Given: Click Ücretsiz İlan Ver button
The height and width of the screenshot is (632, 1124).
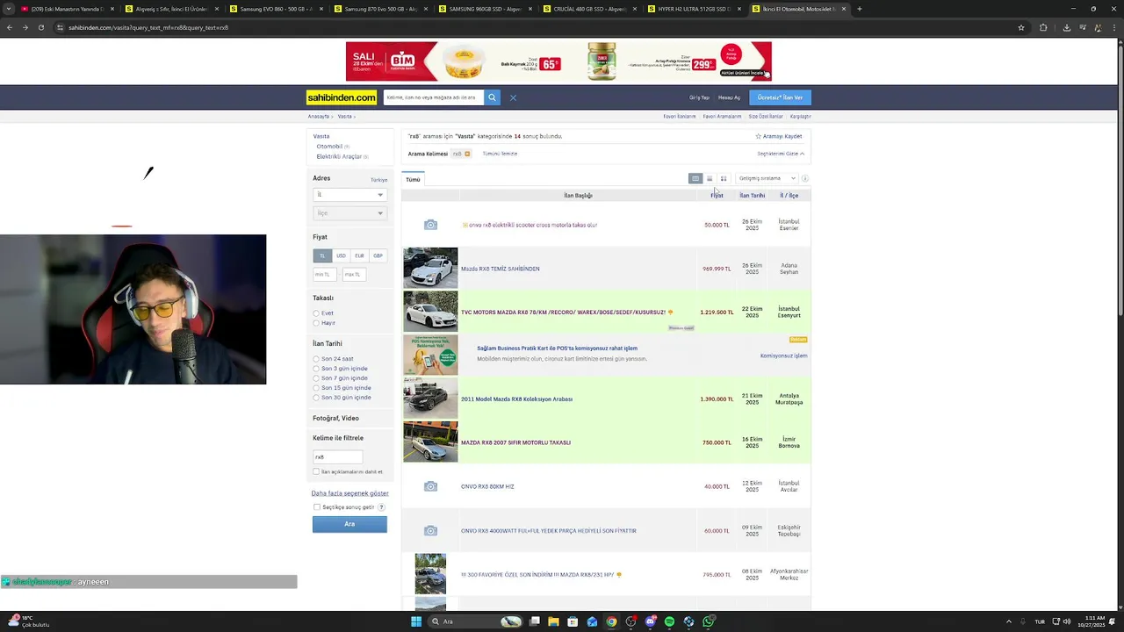Looking at the screenshot, I should [x=780, y=97].
